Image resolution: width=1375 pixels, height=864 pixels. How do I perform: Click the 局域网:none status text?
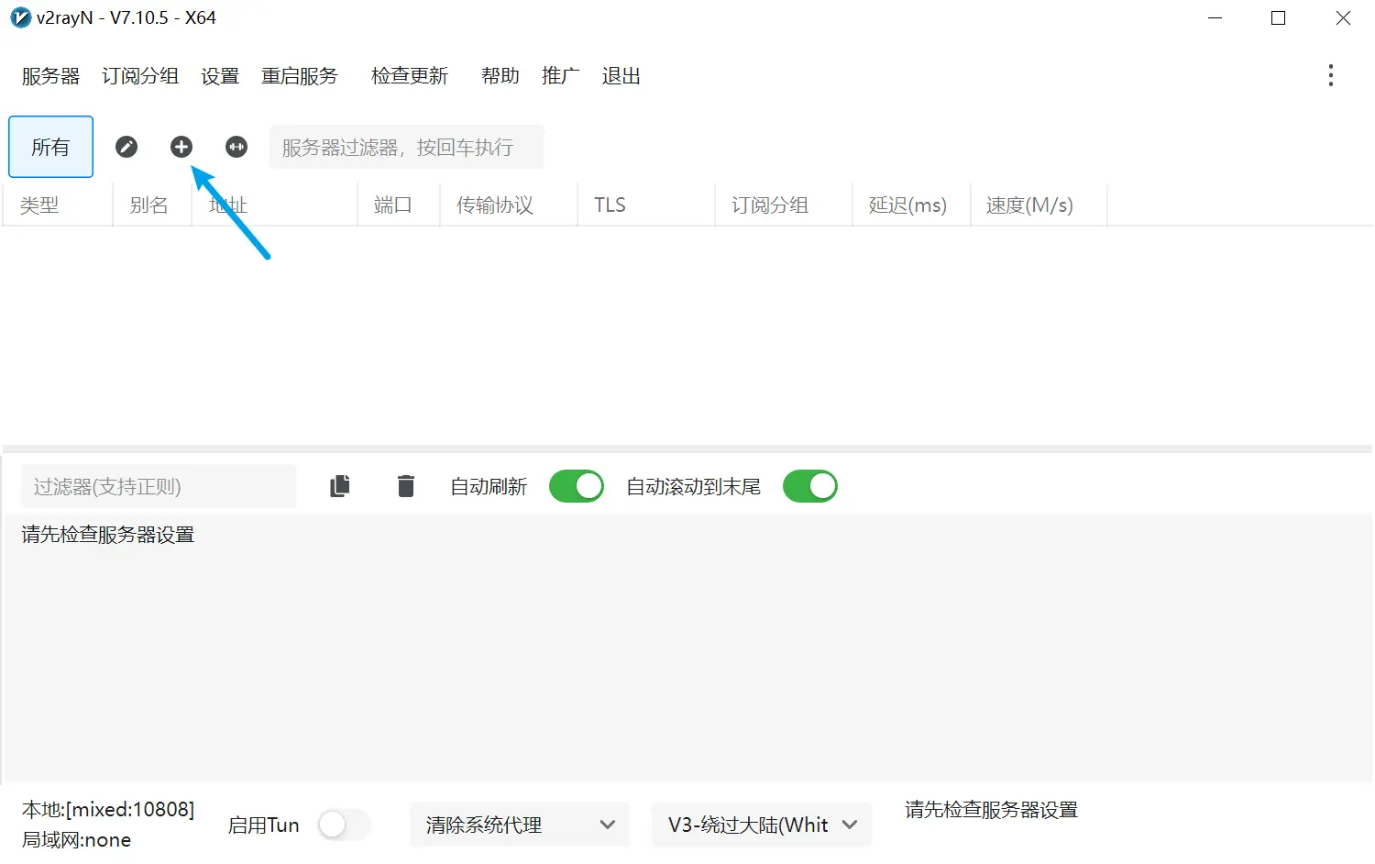point(76,840)
